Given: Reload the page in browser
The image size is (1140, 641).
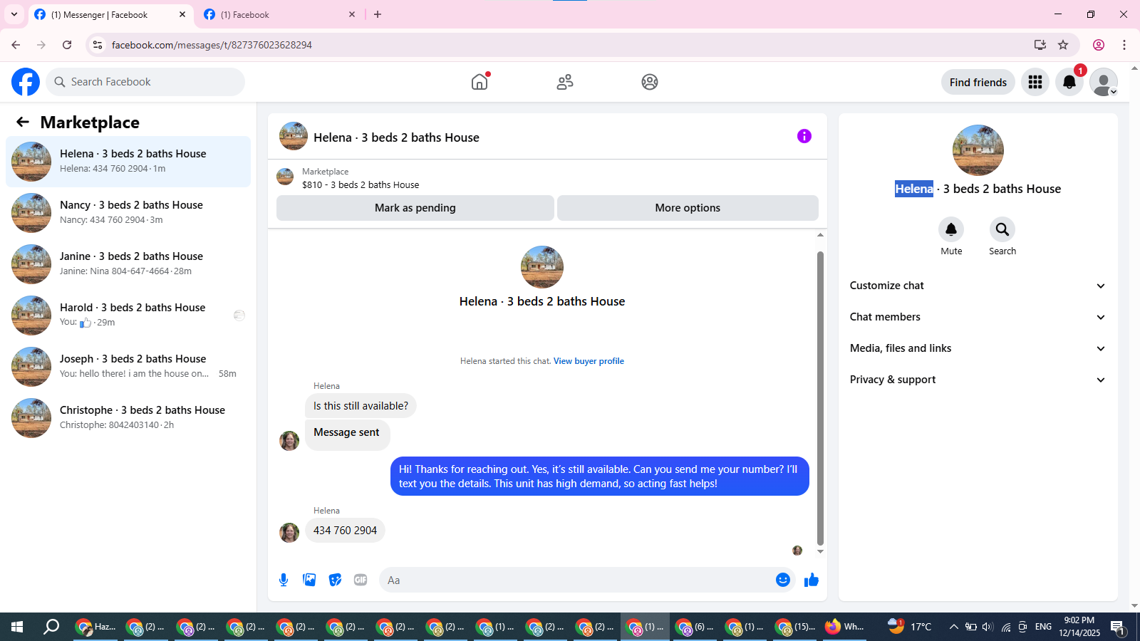Looking at the screenshot, I should 67,45.
